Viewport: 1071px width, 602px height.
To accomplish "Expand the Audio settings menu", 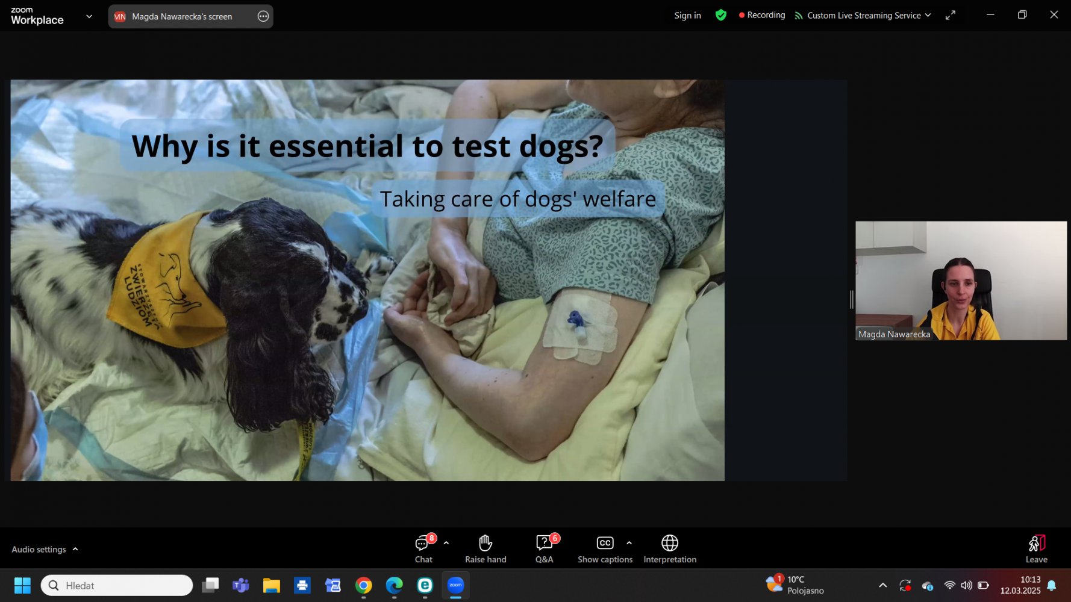I will click(45, 549).
